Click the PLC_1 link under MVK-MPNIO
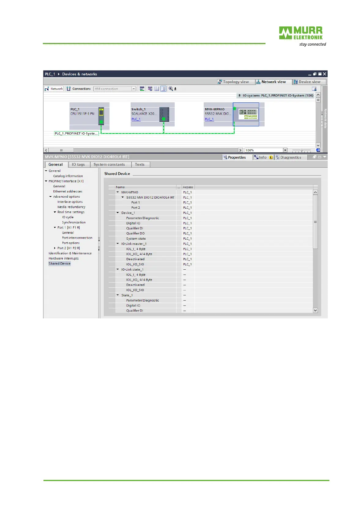Viewport: 364px width, 516px height. (x=209, y=119)
